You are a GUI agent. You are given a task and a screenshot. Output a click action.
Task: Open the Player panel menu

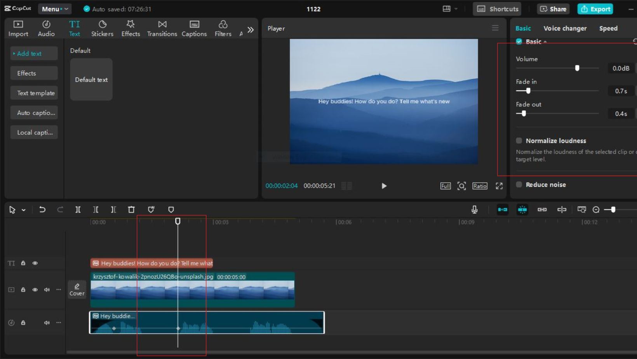click(495, 28)
